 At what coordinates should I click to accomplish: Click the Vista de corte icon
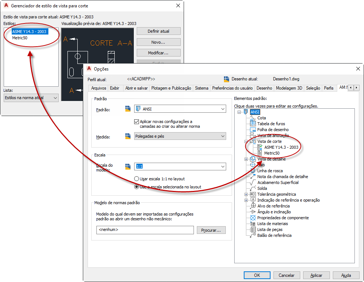click(253, 141)
